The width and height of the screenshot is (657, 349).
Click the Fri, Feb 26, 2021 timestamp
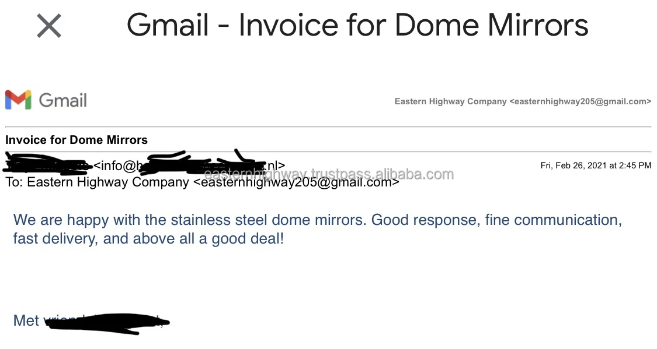[x=596, y=165]
